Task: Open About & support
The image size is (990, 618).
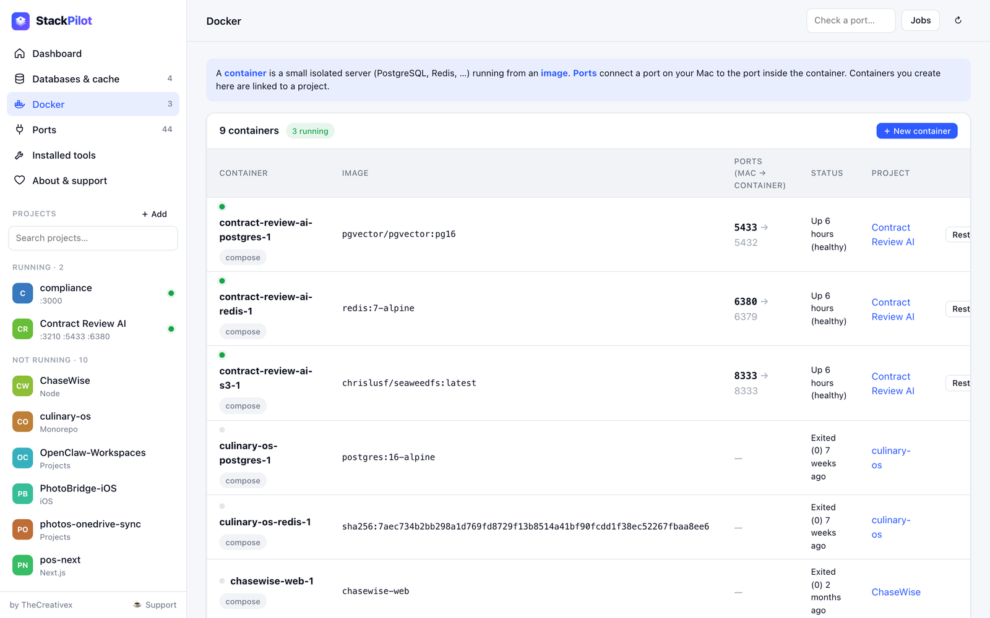Action: (93, 180)
